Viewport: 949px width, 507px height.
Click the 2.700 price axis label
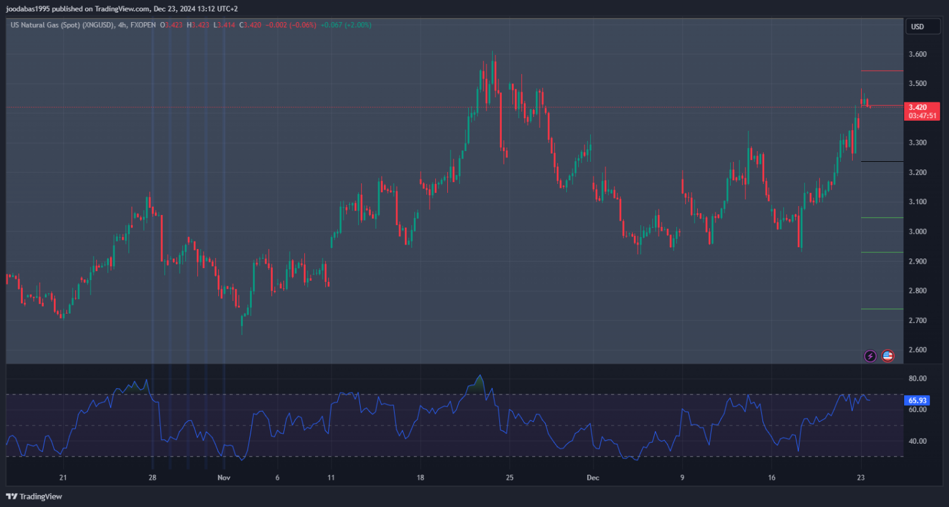point(917,321)
